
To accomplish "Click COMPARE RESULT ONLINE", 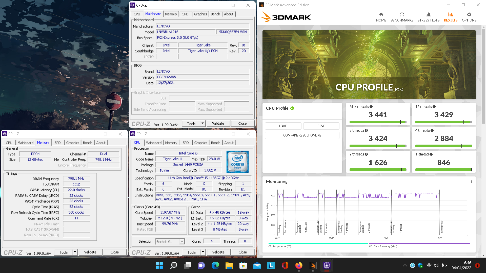I will [302, 135].
